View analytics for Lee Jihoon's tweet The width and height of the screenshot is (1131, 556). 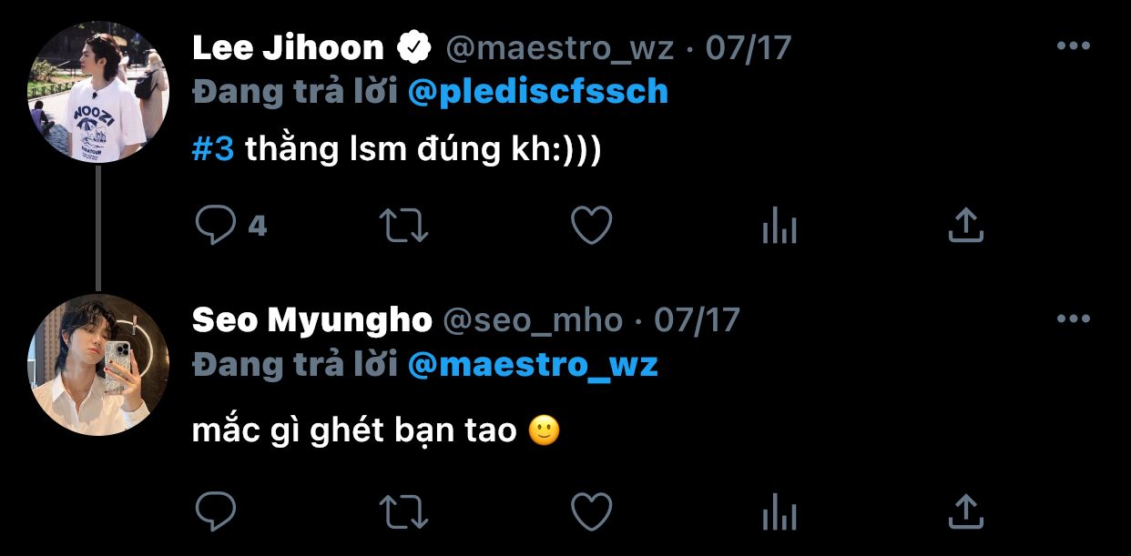coord(779,226)
